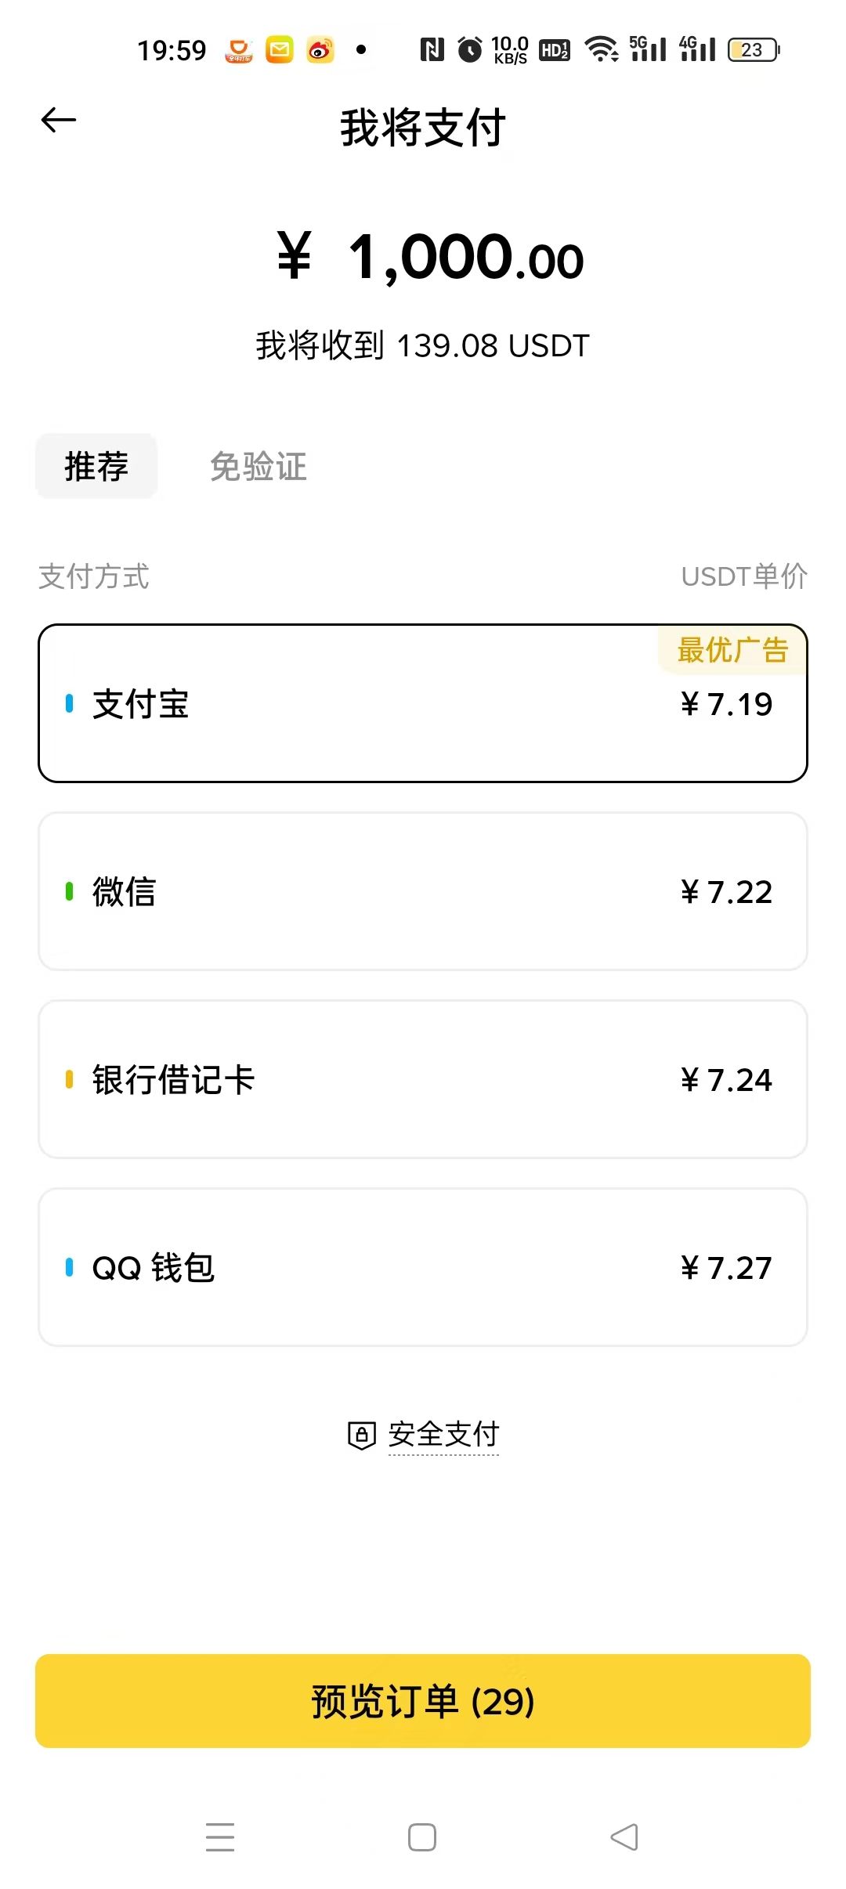Open the 安全支付 link
This screenshot has height=1889, width=846.
point(443,1435)
